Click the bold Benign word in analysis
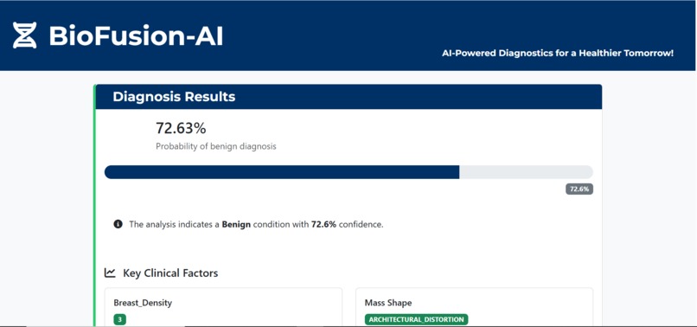The image size is (697, 327). pyautogui.click(x=236, y=224)
